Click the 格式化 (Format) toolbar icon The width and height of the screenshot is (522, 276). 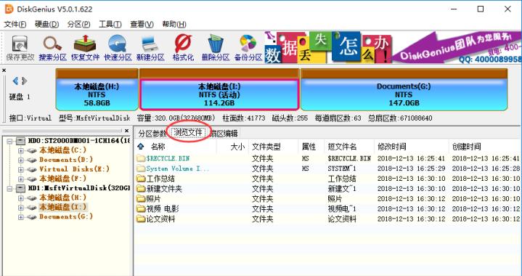[183, 48]
